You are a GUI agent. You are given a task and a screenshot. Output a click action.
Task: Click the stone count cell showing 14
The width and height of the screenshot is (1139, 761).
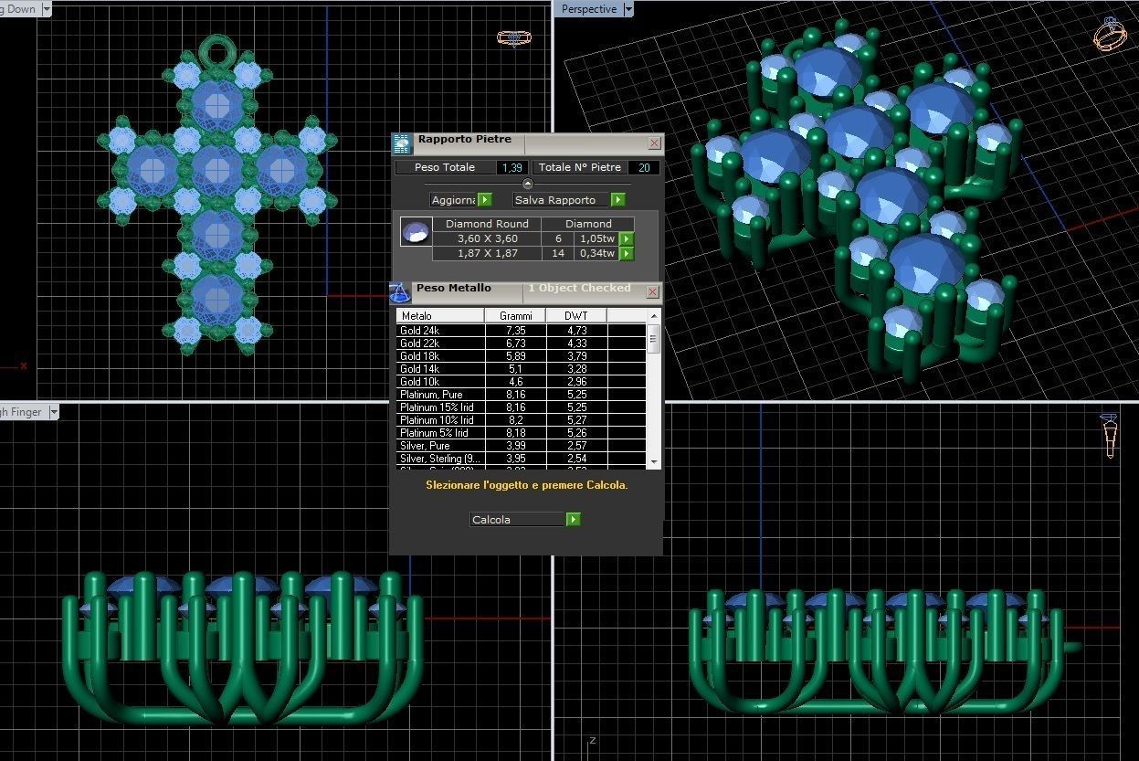pyautogui.click(x=558, y=253)
